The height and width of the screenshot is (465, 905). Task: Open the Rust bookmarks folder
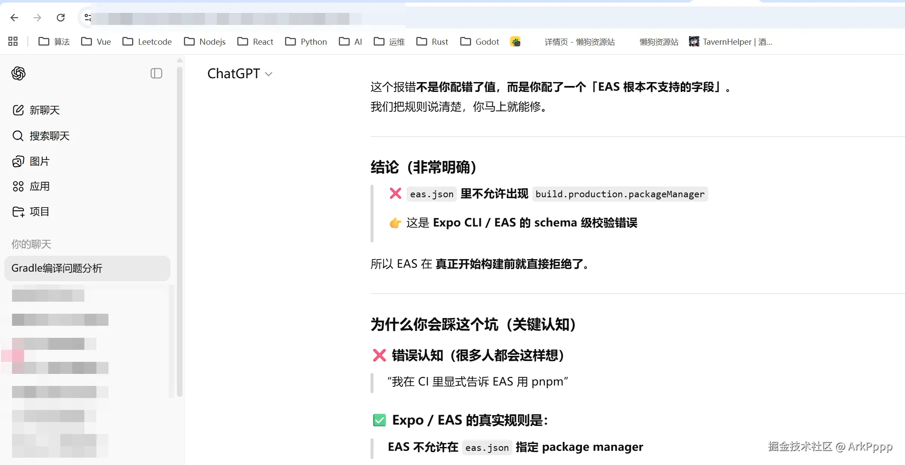point(432,42)
